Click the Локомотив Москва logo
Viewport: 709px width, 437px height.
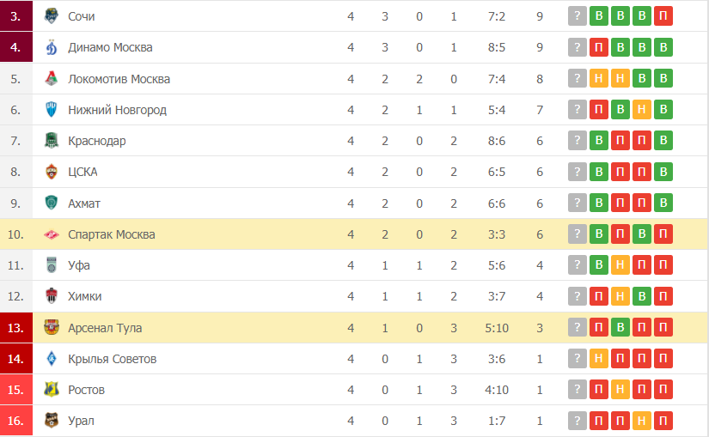pos(52,79)
